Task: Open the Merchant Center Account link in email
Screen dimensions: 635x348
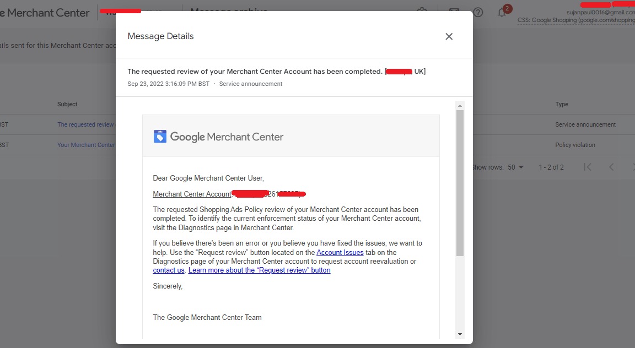Action: tap(192, 194)
